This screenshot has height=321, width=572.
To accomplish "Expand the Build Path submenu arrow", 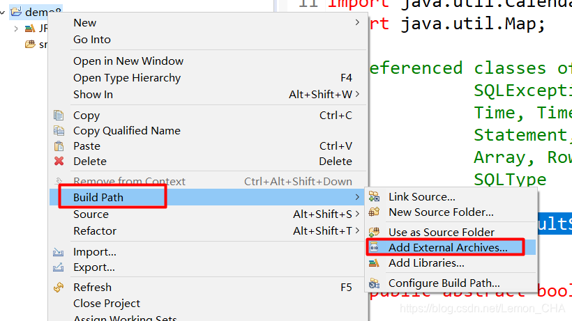I will [x=357, y=197].
